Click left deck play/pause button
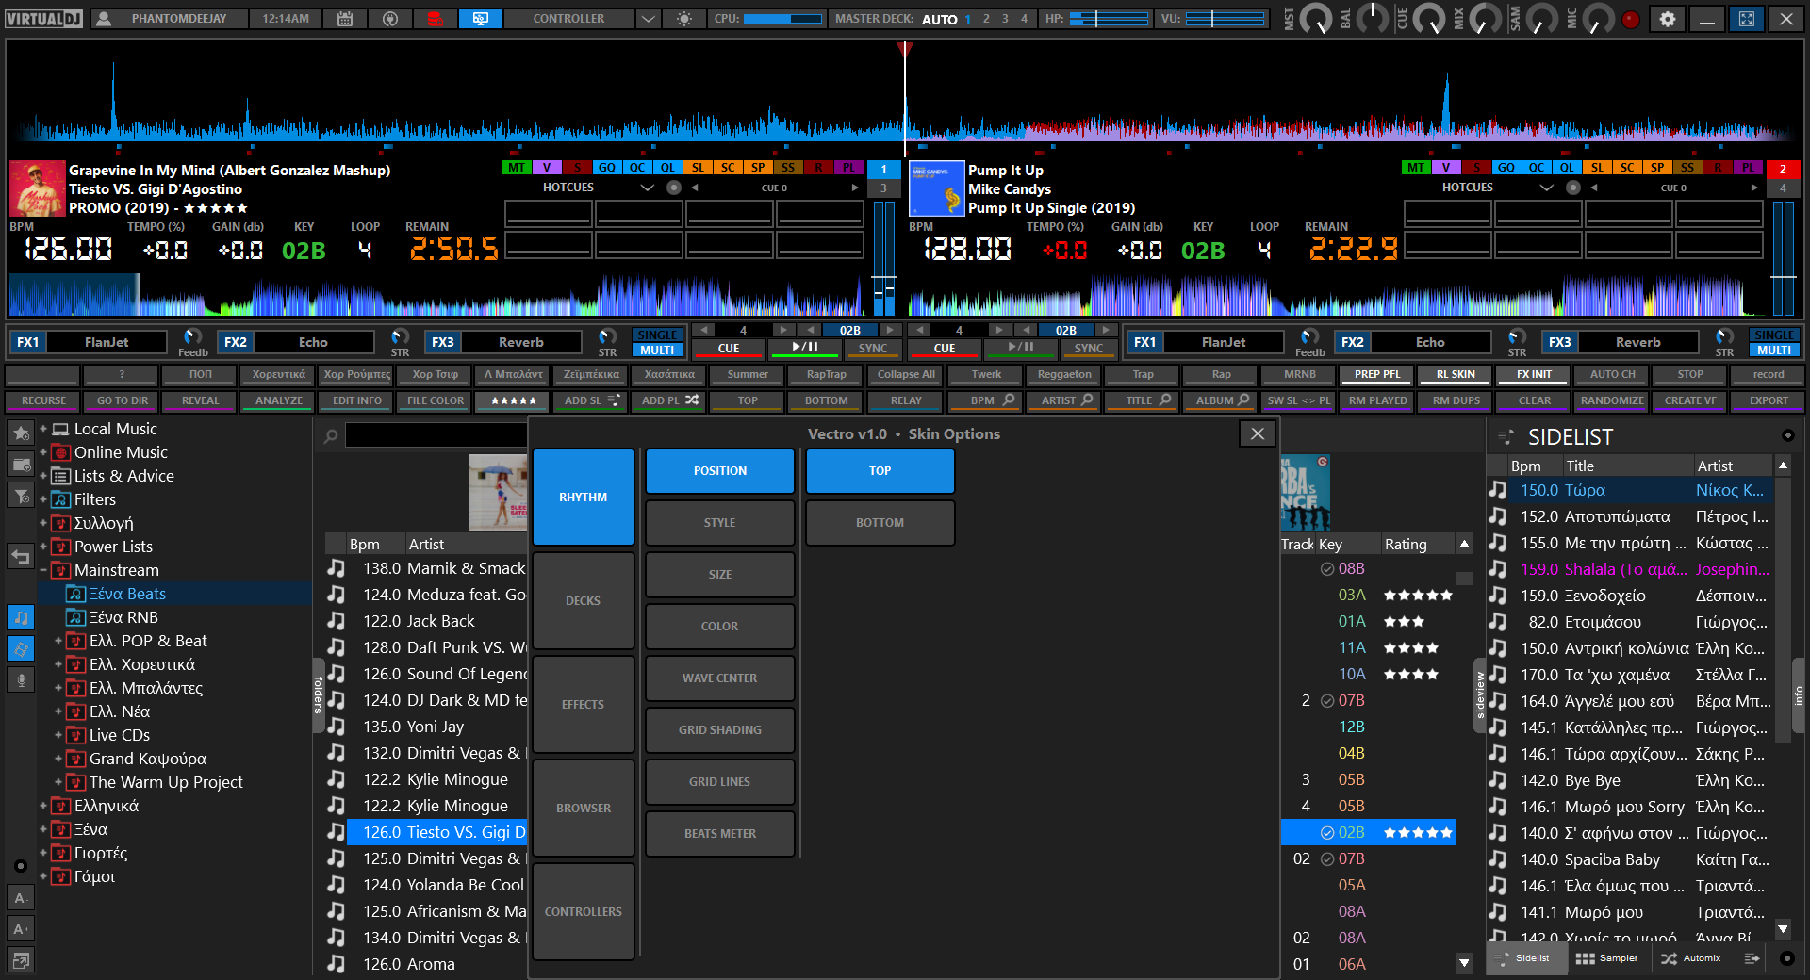This screenshot has height=980, width=1810. (805, 348)
